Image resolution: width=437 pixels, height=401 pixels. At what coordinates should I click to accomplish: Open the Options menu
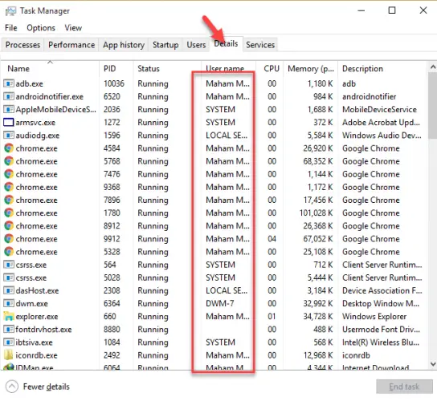tap(41, 28)
